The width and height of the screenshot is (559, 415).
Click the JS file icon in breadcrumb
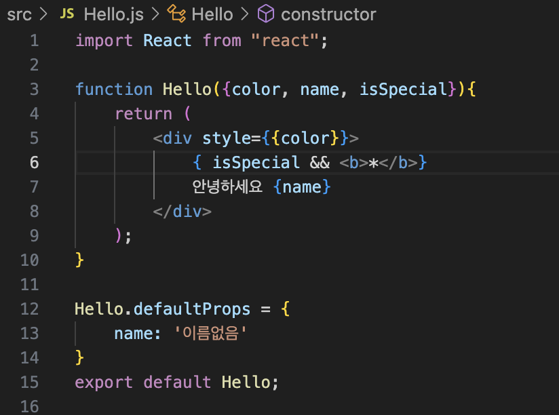(67, 14)
